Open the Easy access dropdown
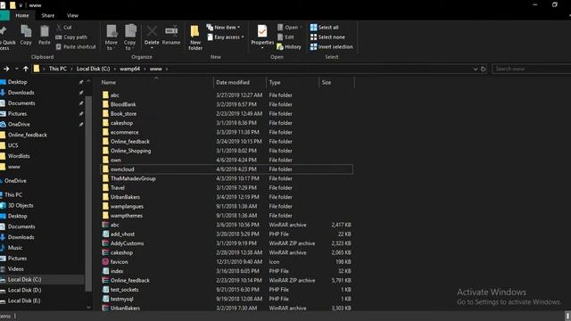571x321 pixels. 226,37
